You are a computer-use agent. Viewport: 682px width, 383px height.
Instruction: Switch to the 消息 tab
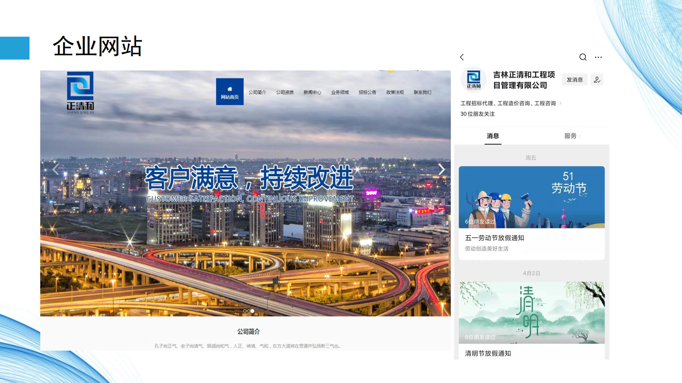[493, 136]
